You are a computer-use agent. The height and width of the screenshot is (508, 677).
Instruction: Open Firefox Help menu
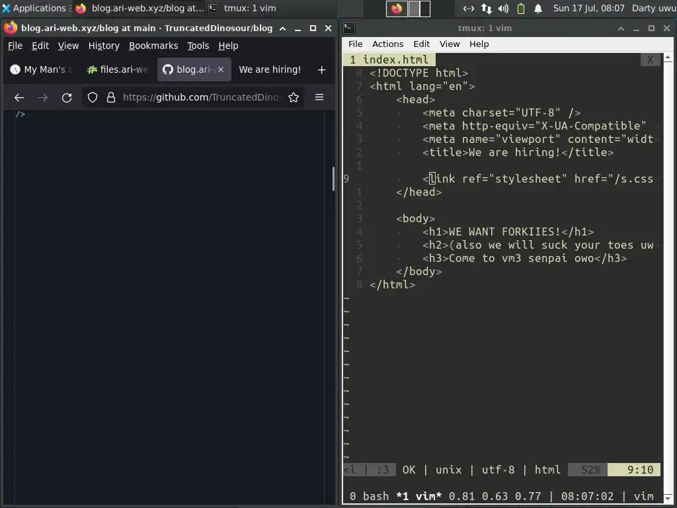click(x=228, y=46)
